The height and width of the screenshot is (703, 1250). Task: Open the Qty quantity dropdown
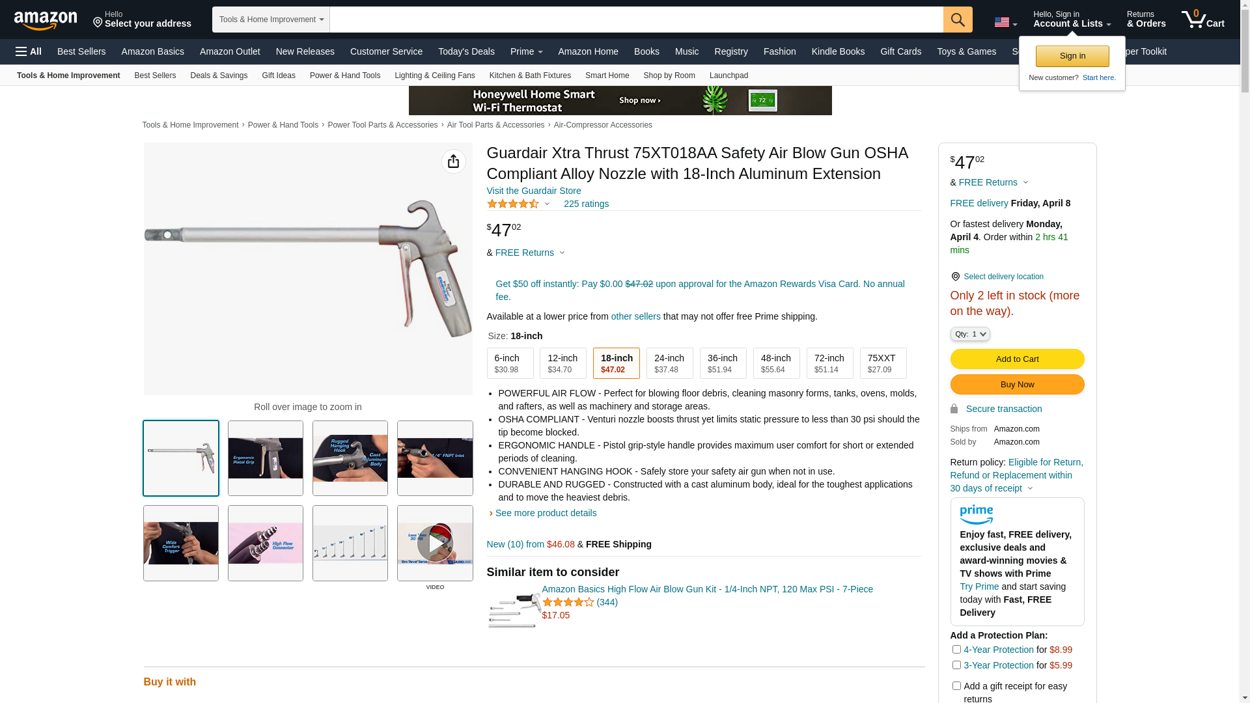tap(970, 334)
